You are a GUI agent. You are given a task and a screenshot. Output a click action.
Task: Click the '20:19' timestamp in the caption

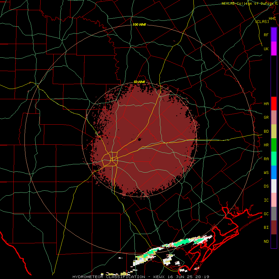pyautogui.click(x=202, y=277)
